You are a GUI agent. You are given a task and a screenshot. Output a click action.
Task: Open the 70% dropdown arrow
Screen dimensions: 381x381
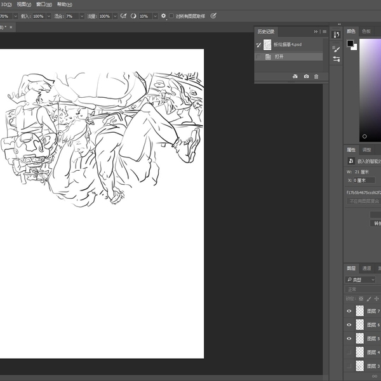pos(15,16)
